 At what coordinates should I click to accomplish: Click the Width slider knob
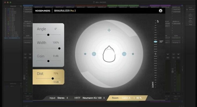[x=59, y=48]
